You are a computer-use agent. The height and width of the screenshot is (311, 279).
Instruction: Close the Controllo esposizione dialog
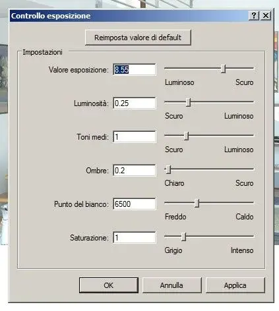(x=266, y=16)
